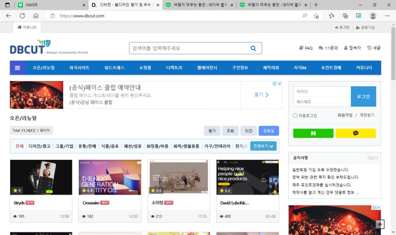Open the Crosswire thumbnail

coord(110,177)
